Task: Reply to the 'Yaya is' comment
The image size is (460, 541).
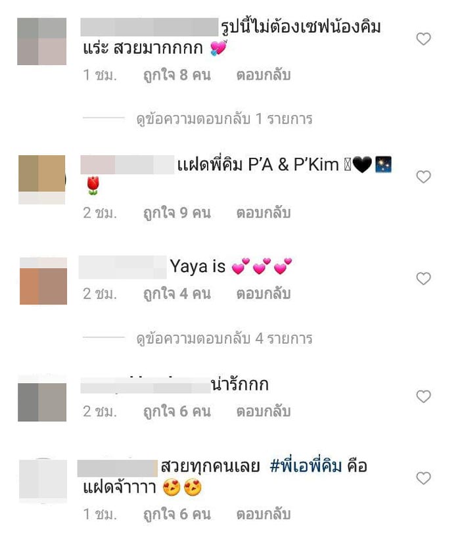Action: (264, 294)
